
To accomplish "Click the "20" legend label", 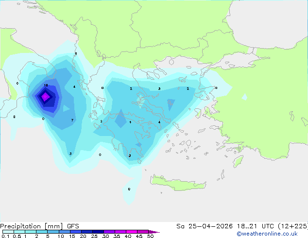I will 83,236.
